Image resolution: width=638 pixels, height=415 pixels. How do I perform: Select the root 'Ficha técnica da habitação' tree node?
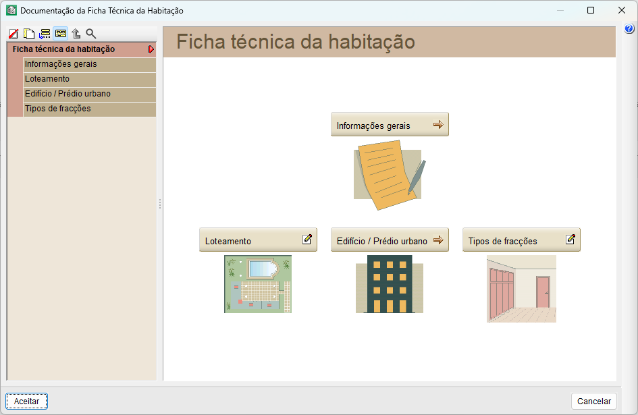coord(82,49)
